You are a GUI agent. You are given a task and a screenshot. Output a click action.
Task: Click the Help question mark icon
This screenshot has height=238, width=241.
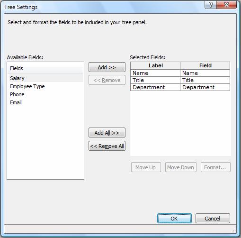coord(211,5)
